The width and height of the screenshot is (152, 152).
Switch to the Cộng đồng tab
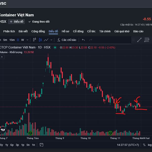[38, 31]
